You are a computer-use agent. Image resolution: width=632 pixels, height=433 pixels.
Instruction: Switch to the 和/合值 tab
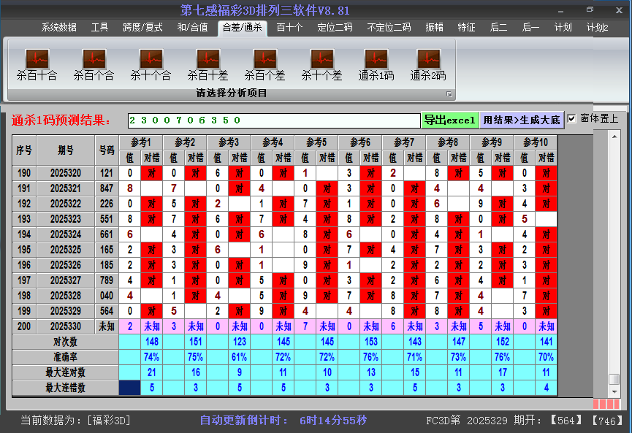click(192, 27)
